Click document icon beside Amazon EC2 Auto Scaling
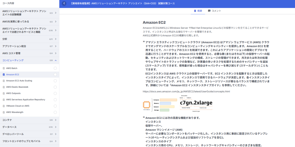The height and width of the screenshot is (147, 295). coord(4,81)
